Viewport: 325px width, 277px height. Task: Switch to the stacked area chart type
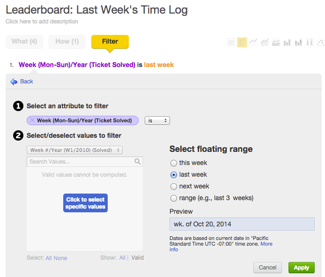[276, 42]
